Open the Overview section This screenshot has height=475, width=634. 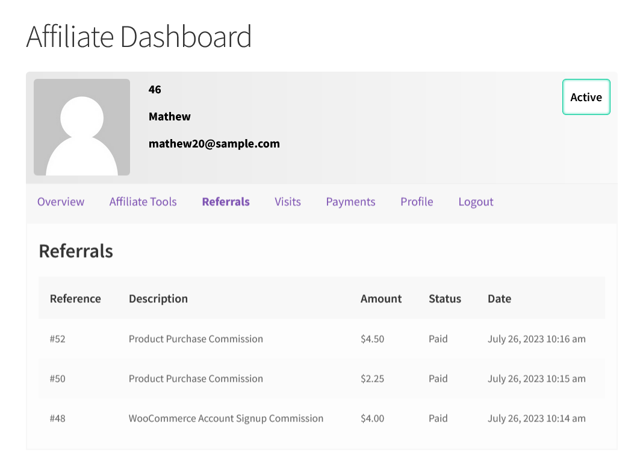[60, 202]
